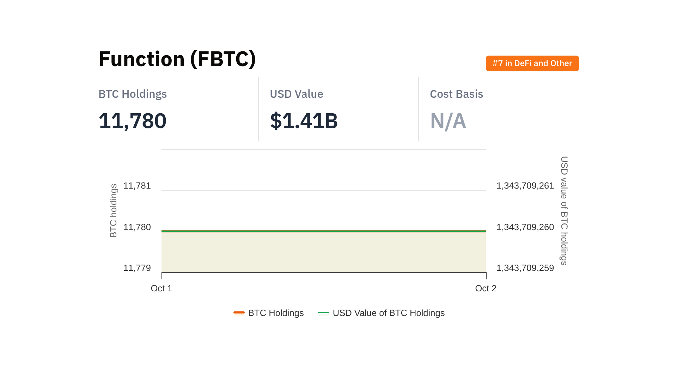Click the 11,780 BTC Holdings value
The image size is (677, 380).
pyautogui.click(x=132, y=121)
